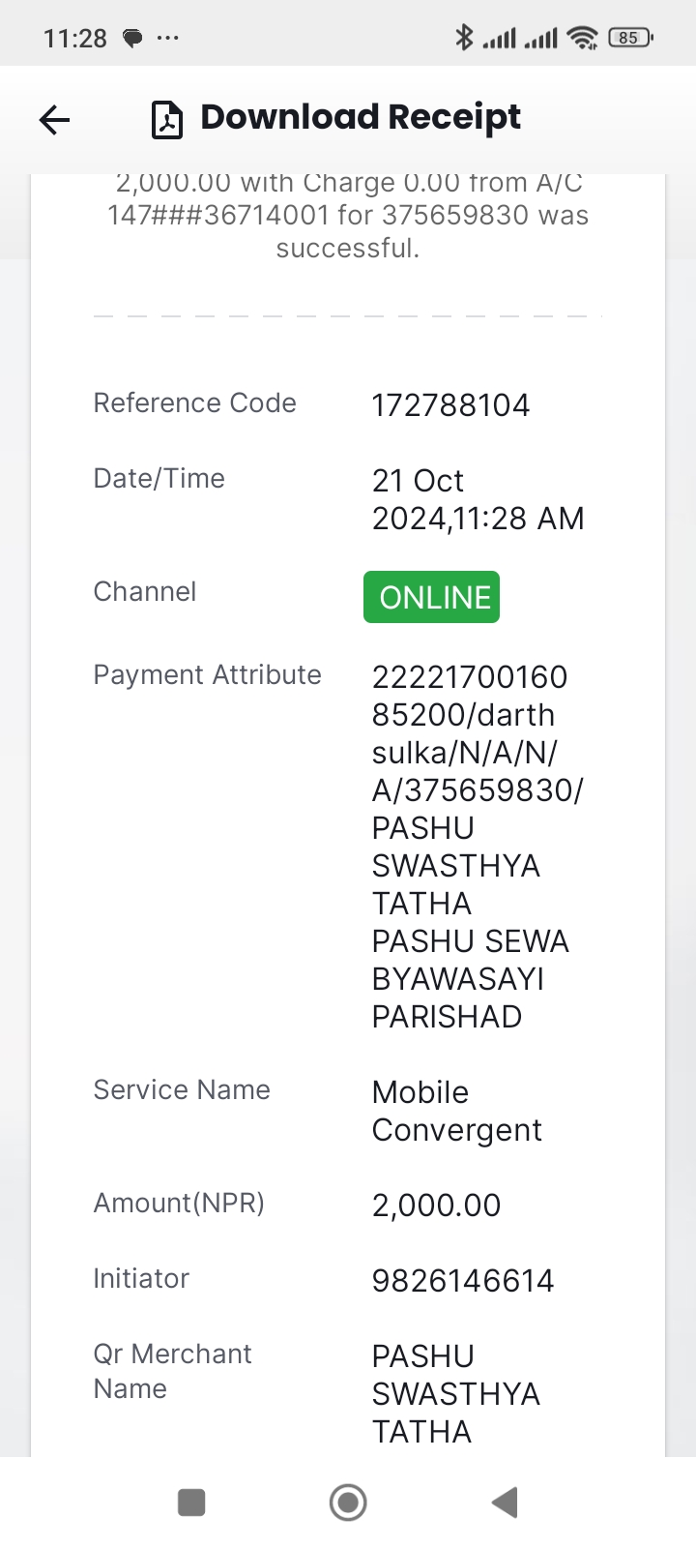The width and height of the screenshot is (696, 1548).
Task: Tap the status bar clock 11:28
Action: [75, 39]
